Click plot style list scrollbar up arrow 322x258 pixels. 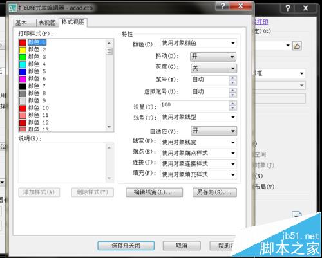coord(109,43)
